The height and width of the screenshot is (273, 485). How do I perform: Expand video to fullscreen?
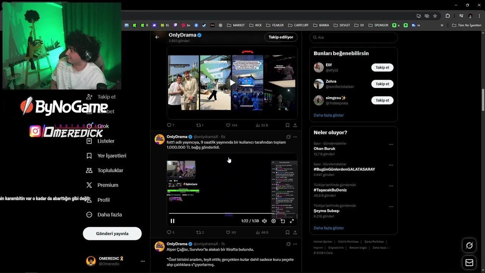(x=292, y=221)
